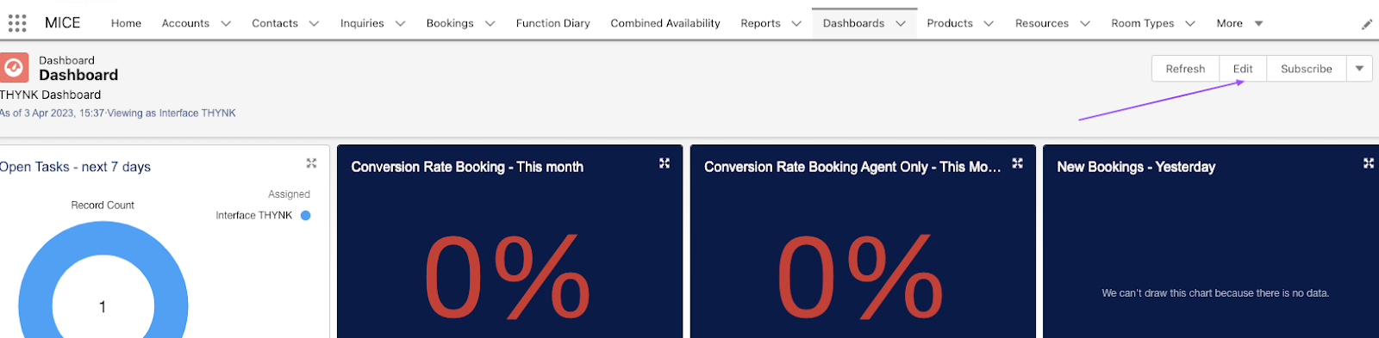Open the Contacts tab

pyautogui.click(x=275, y=24)
